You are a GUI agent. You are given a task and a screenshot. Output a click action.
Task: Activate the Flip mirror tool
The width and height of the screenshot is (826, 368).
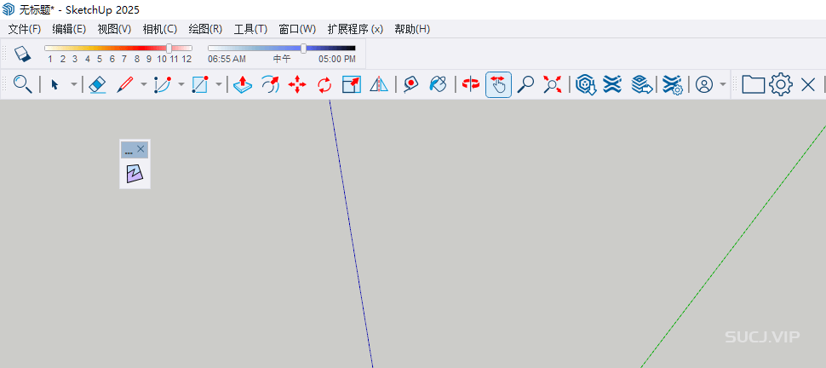pyautogui.click(x=379, y=84)
